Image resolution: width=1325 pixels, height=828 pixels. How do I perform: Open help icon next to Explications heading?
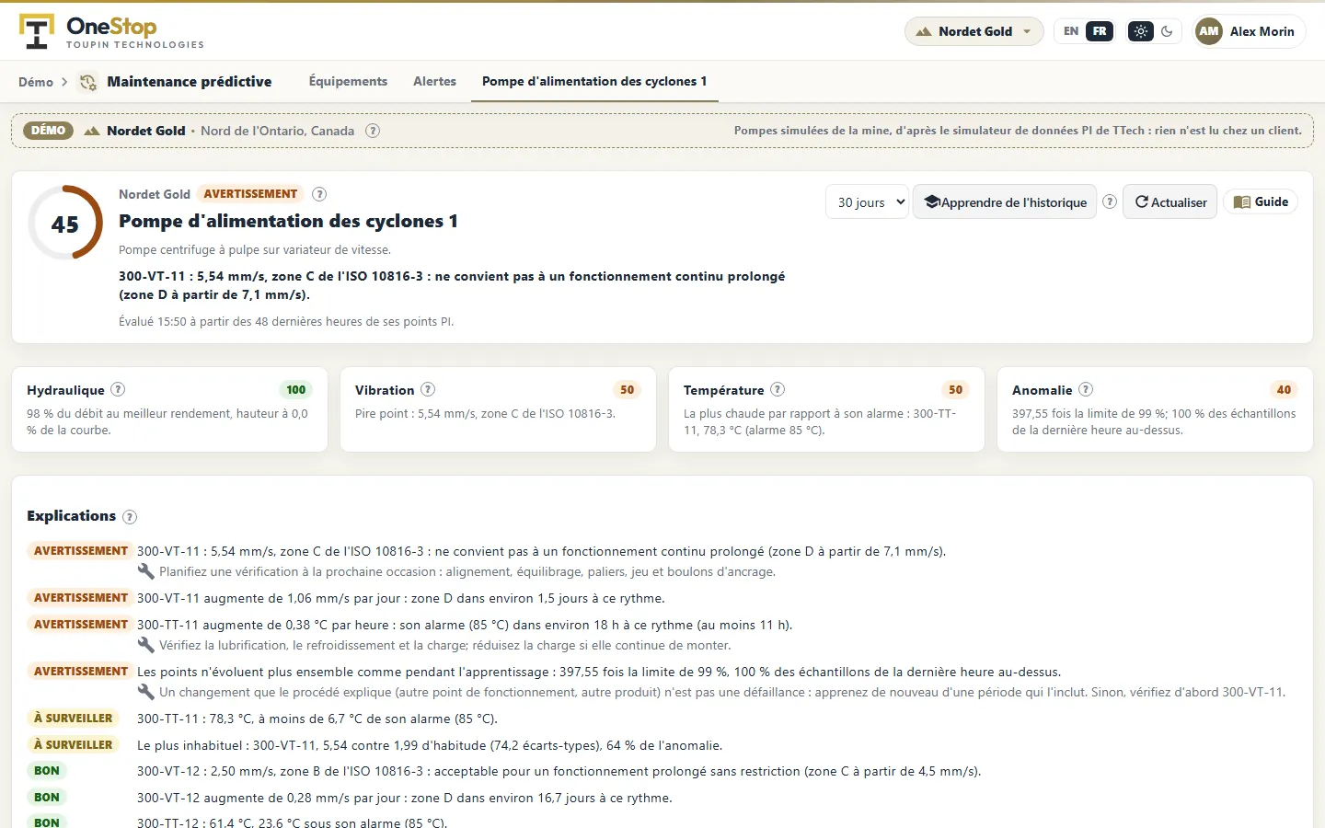tap(130, 517)
